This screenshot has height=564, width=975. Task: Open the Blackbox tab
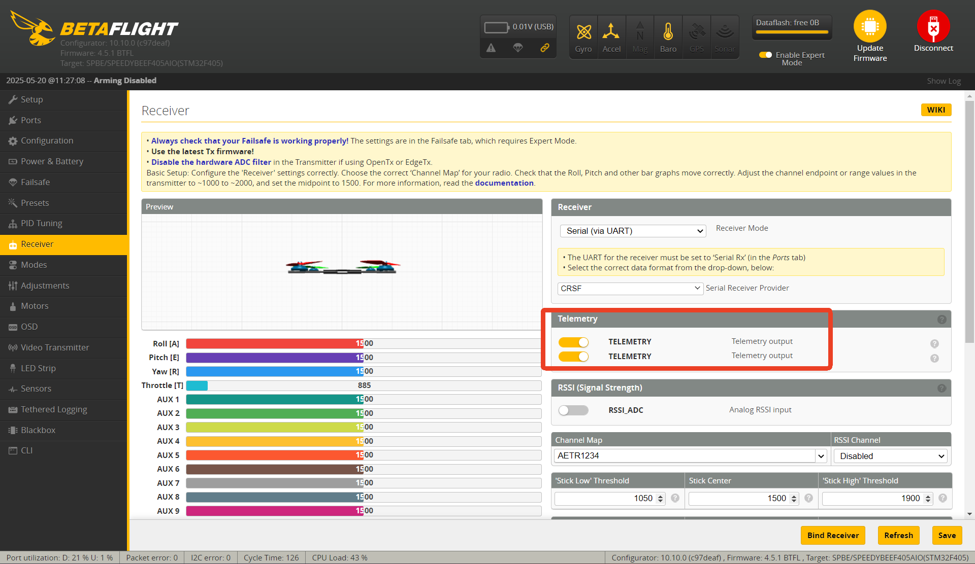[x=63, y=431]
